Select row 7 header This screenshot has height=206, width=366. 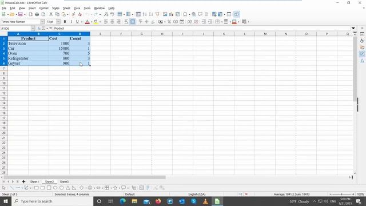coord(4,68)
